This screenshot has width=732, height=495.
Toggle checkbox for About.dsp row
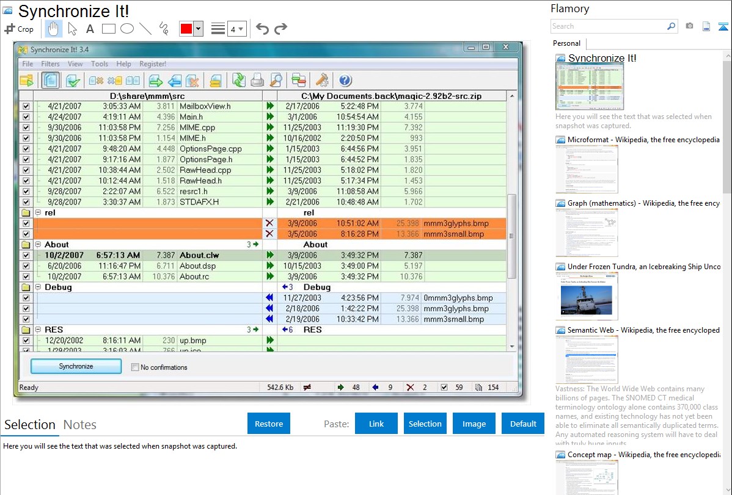tap(26, 266)
